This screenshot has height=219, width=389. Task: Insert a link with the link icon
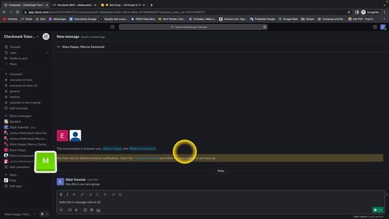(82, 195)
